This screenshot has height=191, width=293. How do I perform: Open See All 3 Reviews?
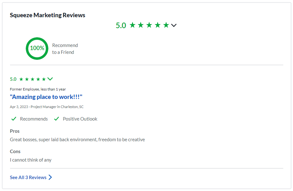pyautogui.click(x=28, y=177)
